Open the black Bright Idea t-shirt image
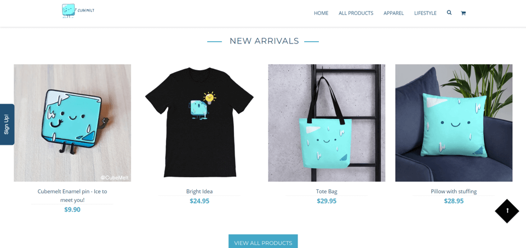The image size is (526, 248). (199, 123)
